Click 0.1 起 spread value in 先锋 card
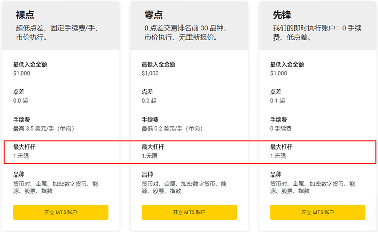 (278, 101)
